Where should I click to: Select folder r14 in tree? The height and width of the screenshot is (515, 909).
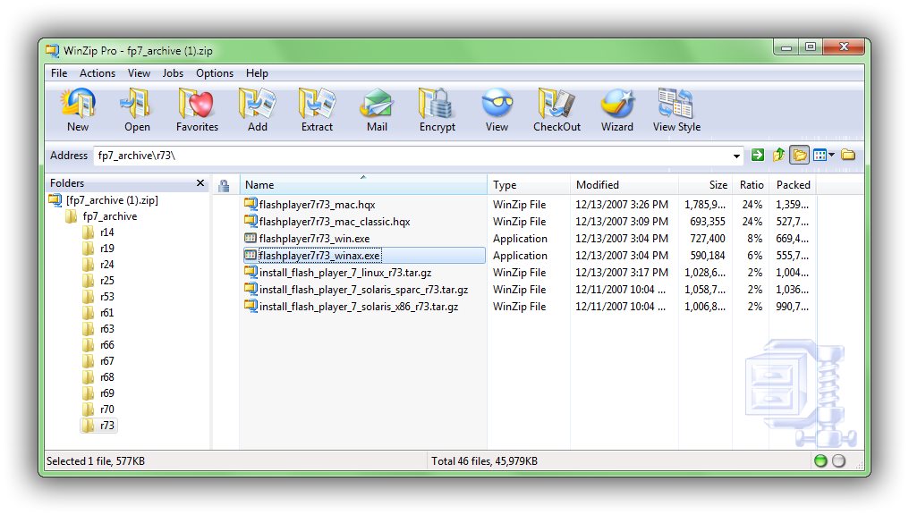106,232
